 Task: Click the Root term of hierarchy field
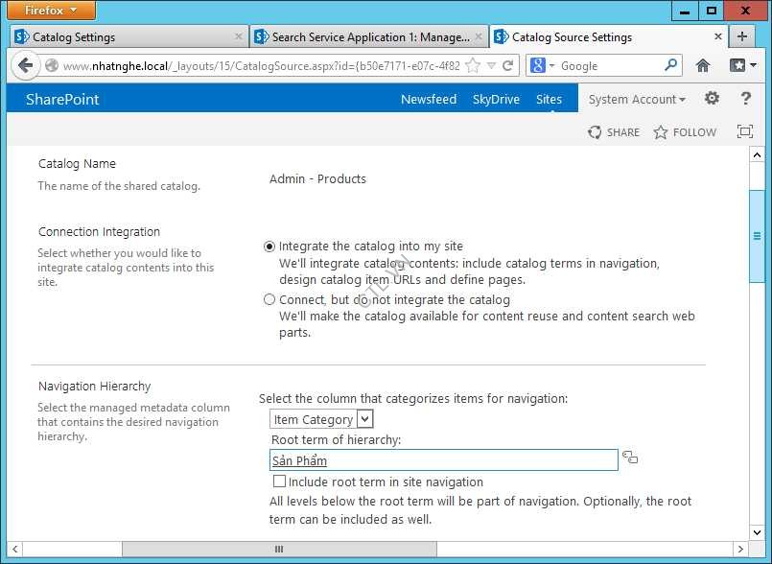[x=444, y=460]
